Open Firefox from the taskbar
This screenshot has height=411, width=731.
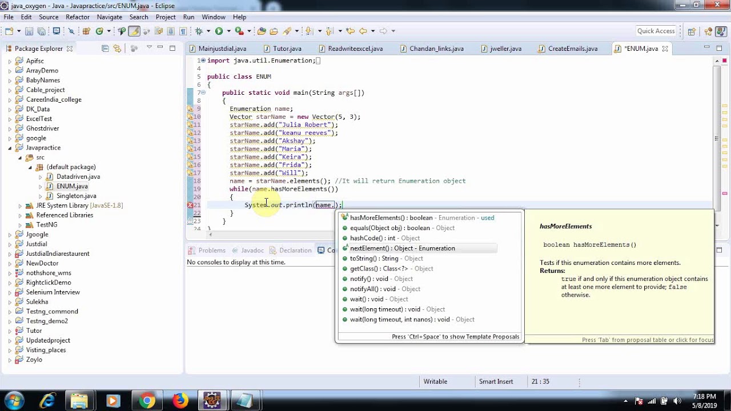pos(180,401)
